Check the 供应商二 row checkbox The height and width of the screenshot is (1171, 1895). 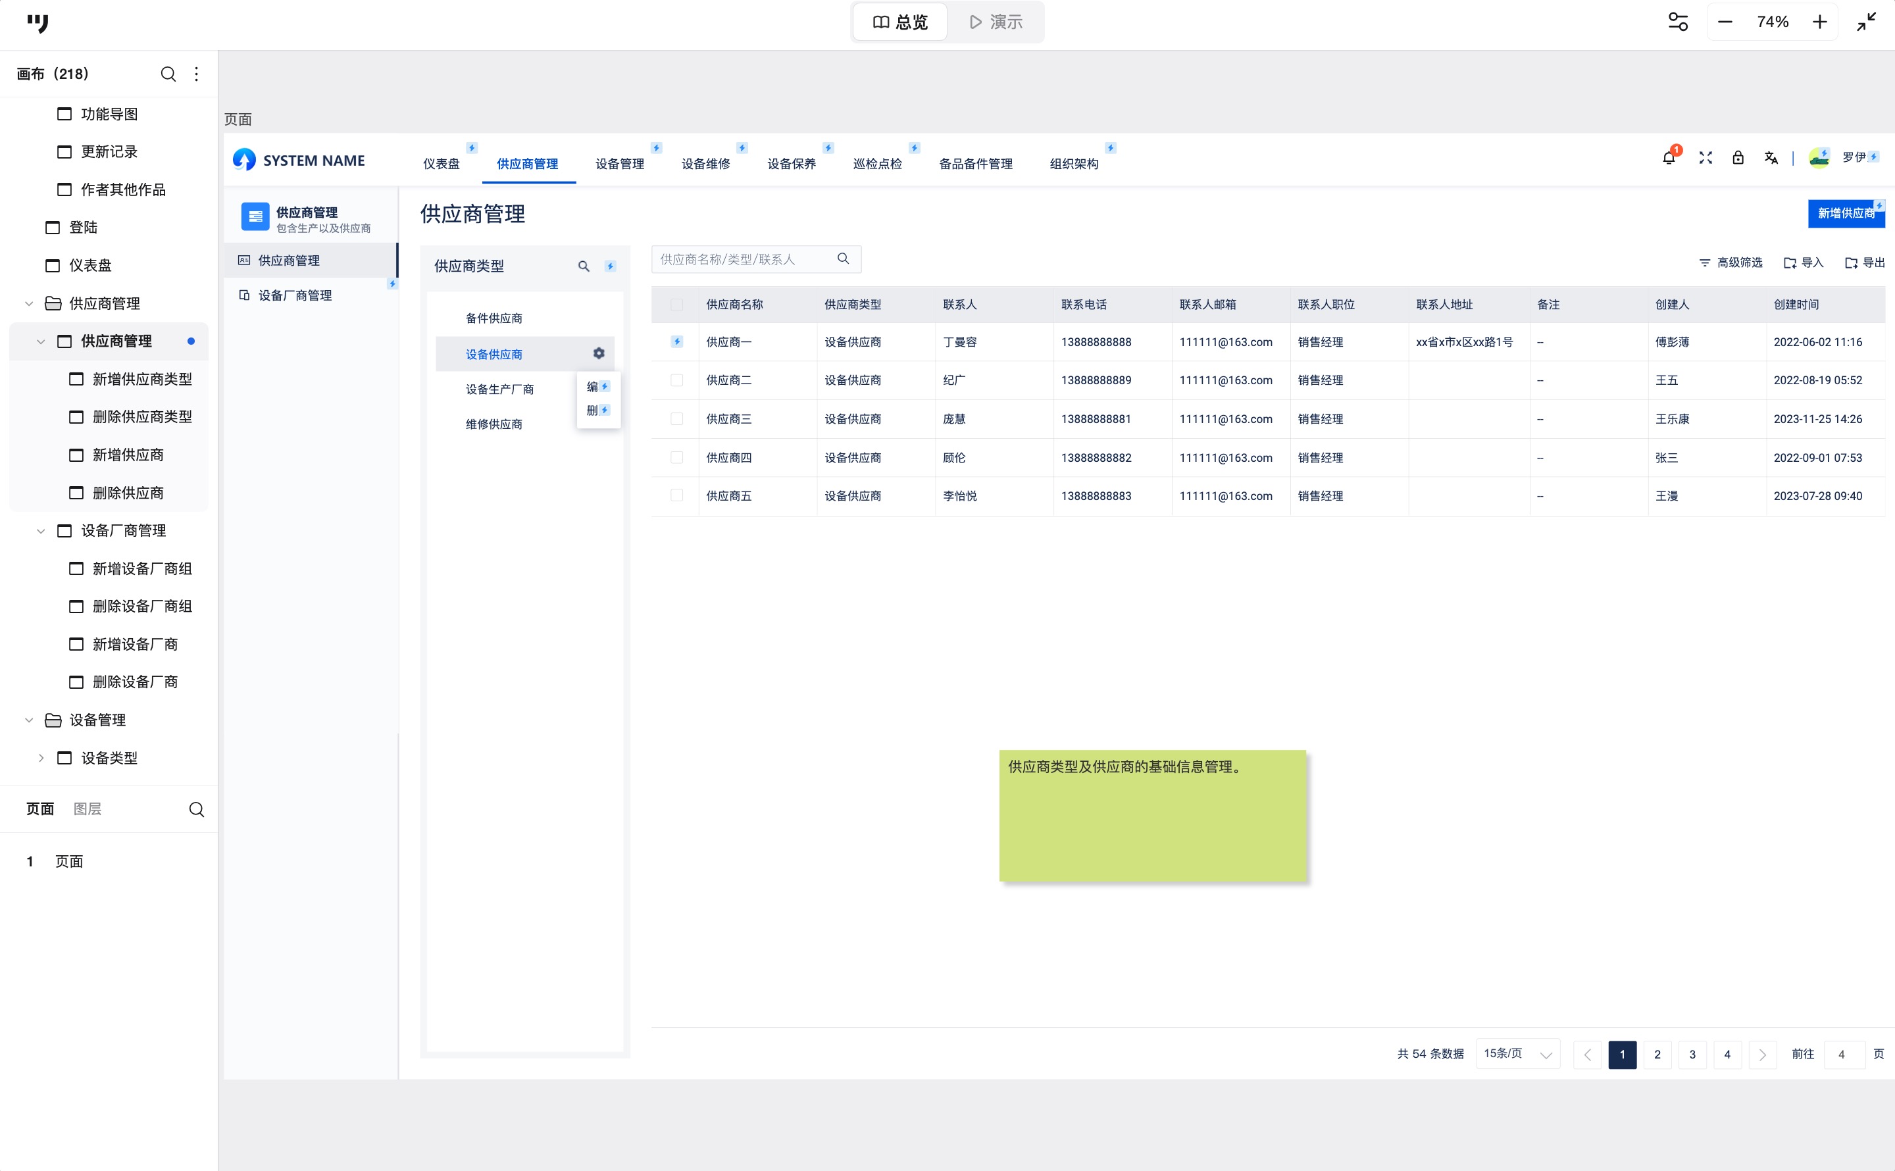[677, 380]
